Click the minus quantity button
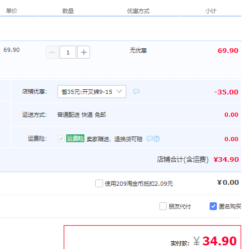The width and height of the screenshot is (250, 249). tap(52, 52)
